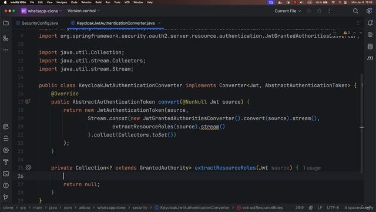
Task: Click the @ gutter icon on line 25
Action: pos(28,167)
